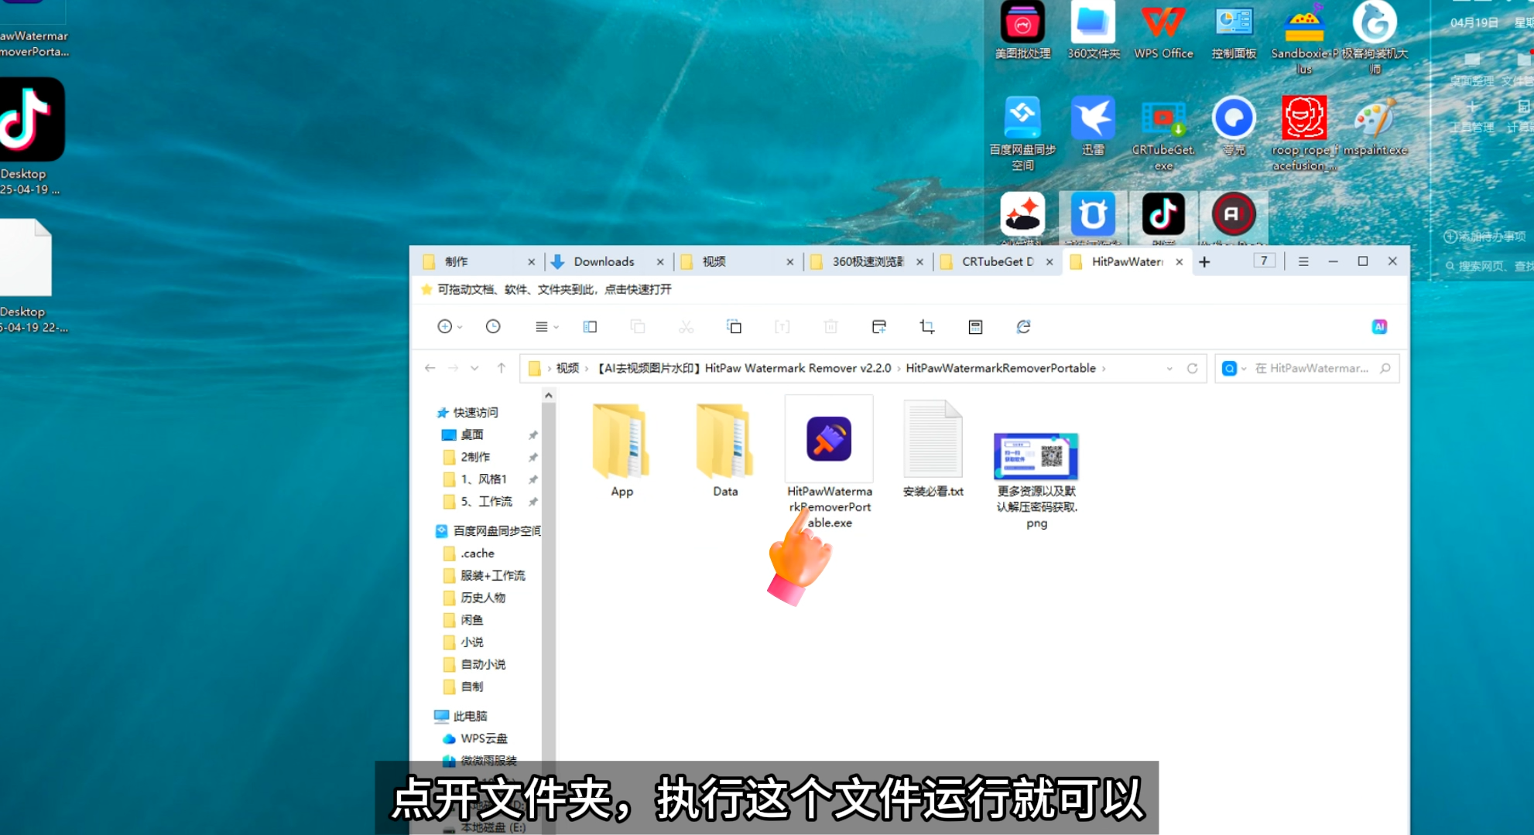Click the new item plus-circle toolbar icon
The width and height of the screenshot is (1534, 835).
click(445, 327)
